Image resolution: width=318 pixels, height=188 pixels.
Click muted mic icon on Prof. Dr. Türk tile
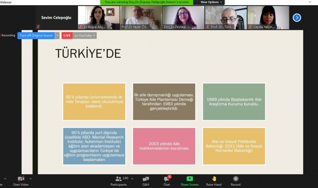coord(208,27)
